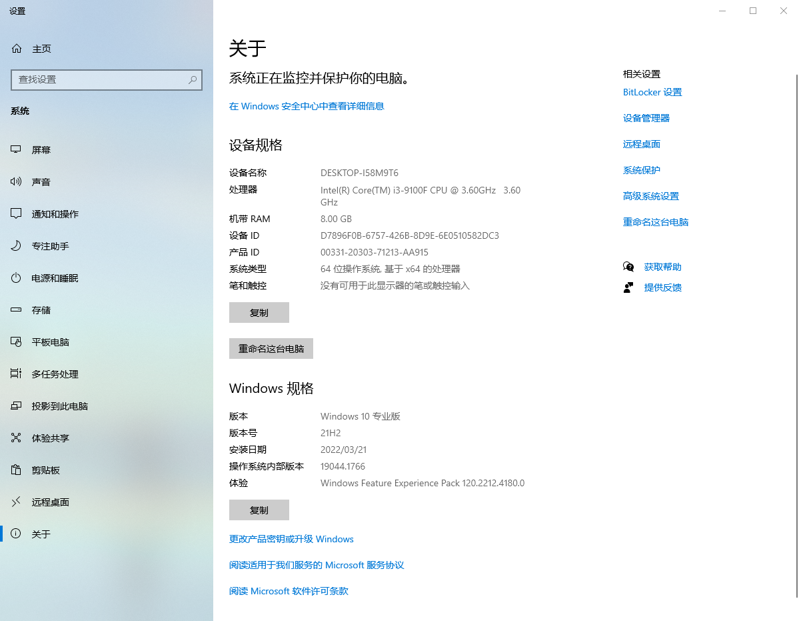The height and width of the screenshot is (621, 799).
Task: Open 阅读适用于我们服务的 Microsoft 服务协议 link
Action: click(317, 565)
